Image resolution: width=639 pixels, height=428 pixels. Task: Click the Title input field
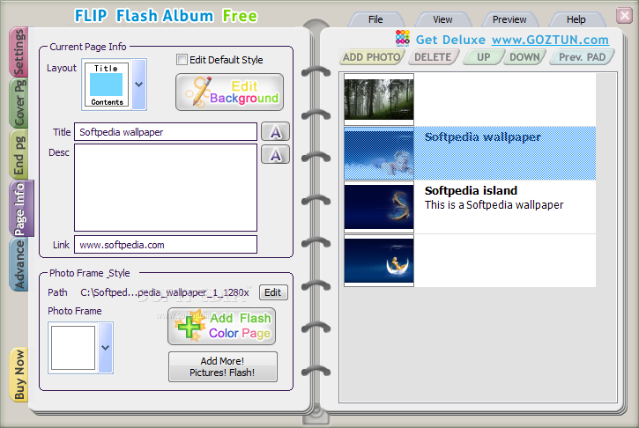pyautogui.click(x=166, y=132)
